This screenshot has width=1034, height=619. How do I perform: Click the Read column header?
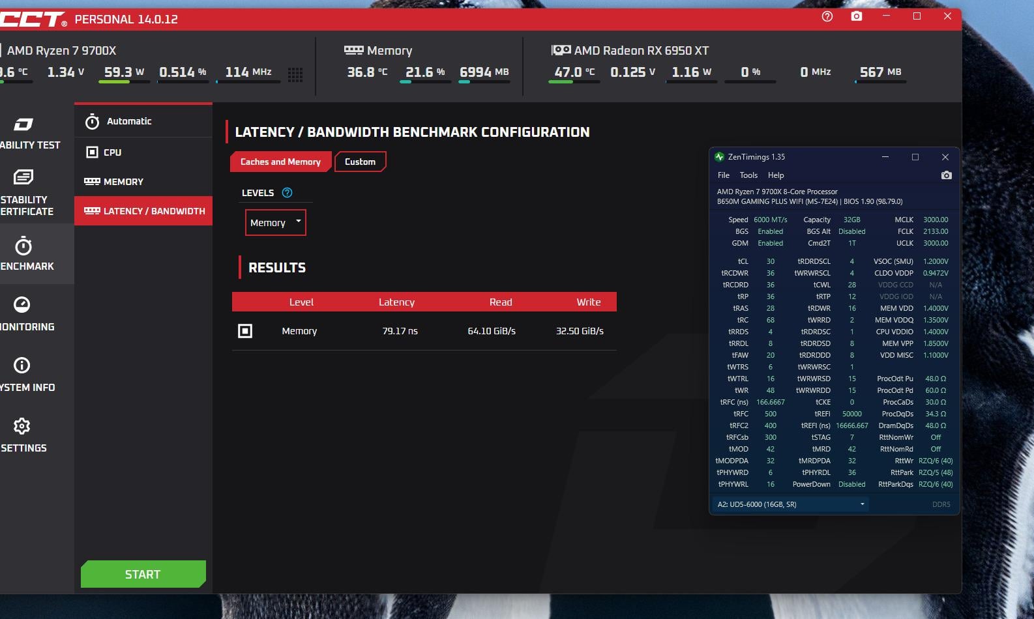click(501, 302)
